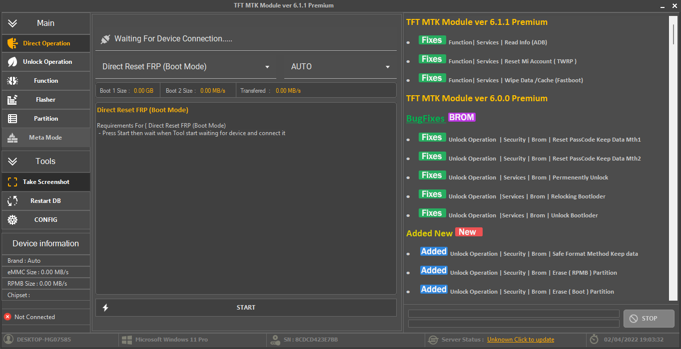
Task: Switch to Unlock Operation section
Action: [46, 62]
